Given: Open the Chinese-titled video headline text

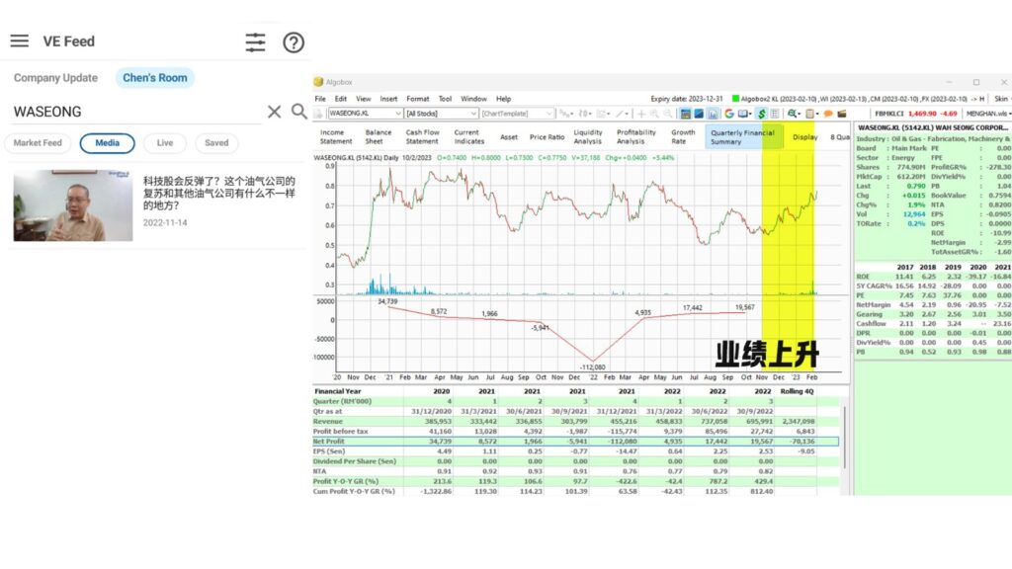Looking at the screenshot, I should click(219, 193).
